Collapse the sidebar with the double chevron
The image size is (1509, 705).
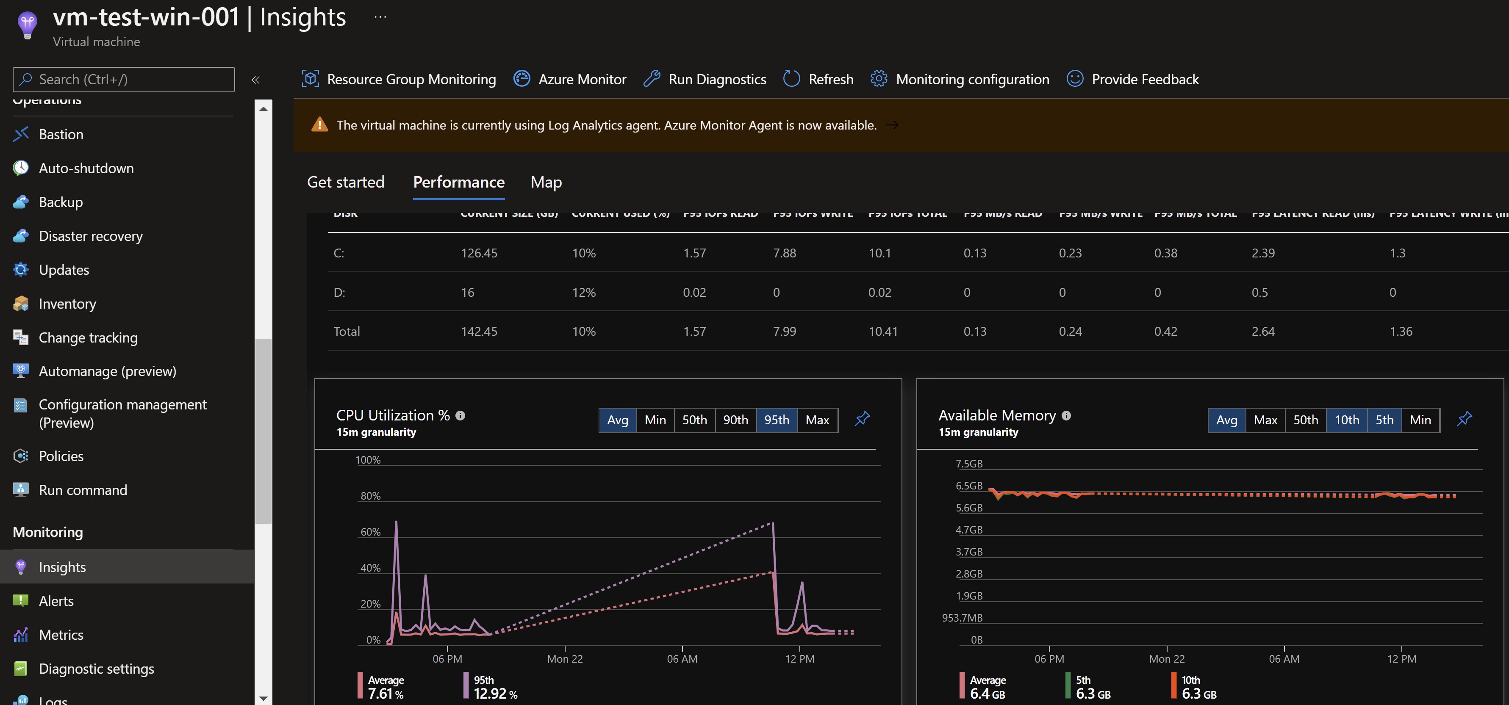click(x=255, y=80)
